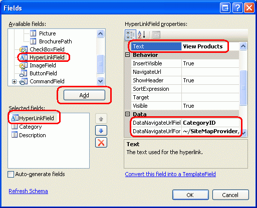Screen dimensions: 257x208
Task: Select the BrochurePath field icon
Action: coord(33,41)
